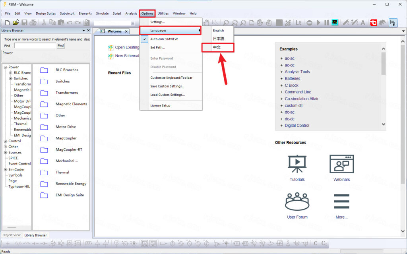Pin the Library Browser panel
The image size is (407, 254).
(83, 30)
